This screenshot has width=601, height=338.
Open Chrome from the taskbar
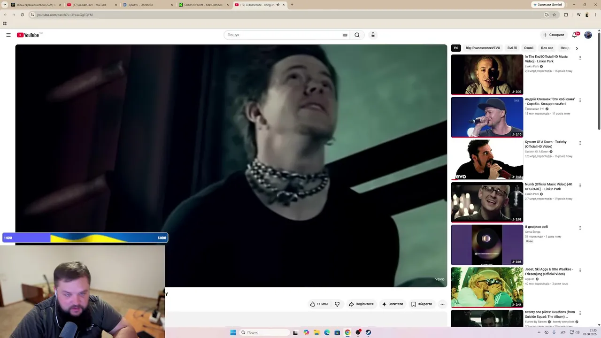point(347,332)
